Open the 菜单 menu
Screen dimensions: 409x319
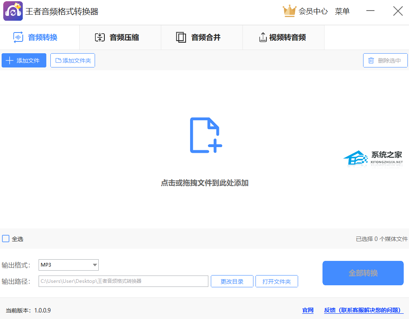click(342, 11)
